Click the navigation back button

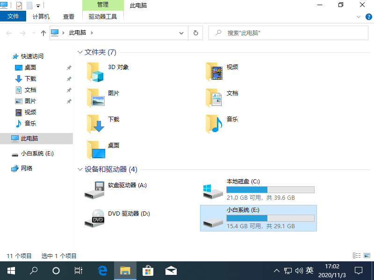[8, 33]
